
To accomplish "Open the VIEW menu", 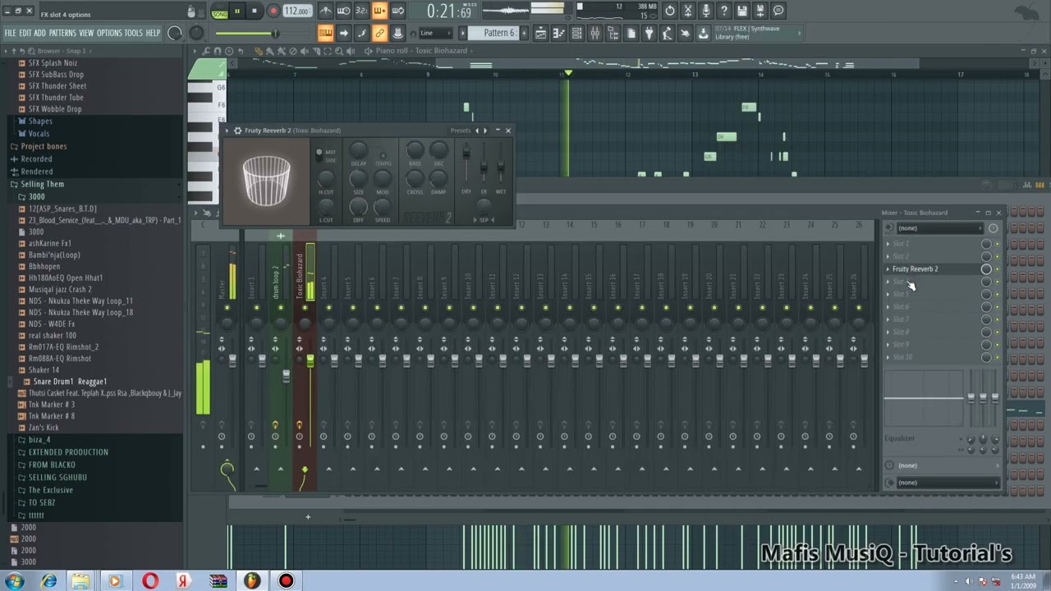I will (86, 33).
